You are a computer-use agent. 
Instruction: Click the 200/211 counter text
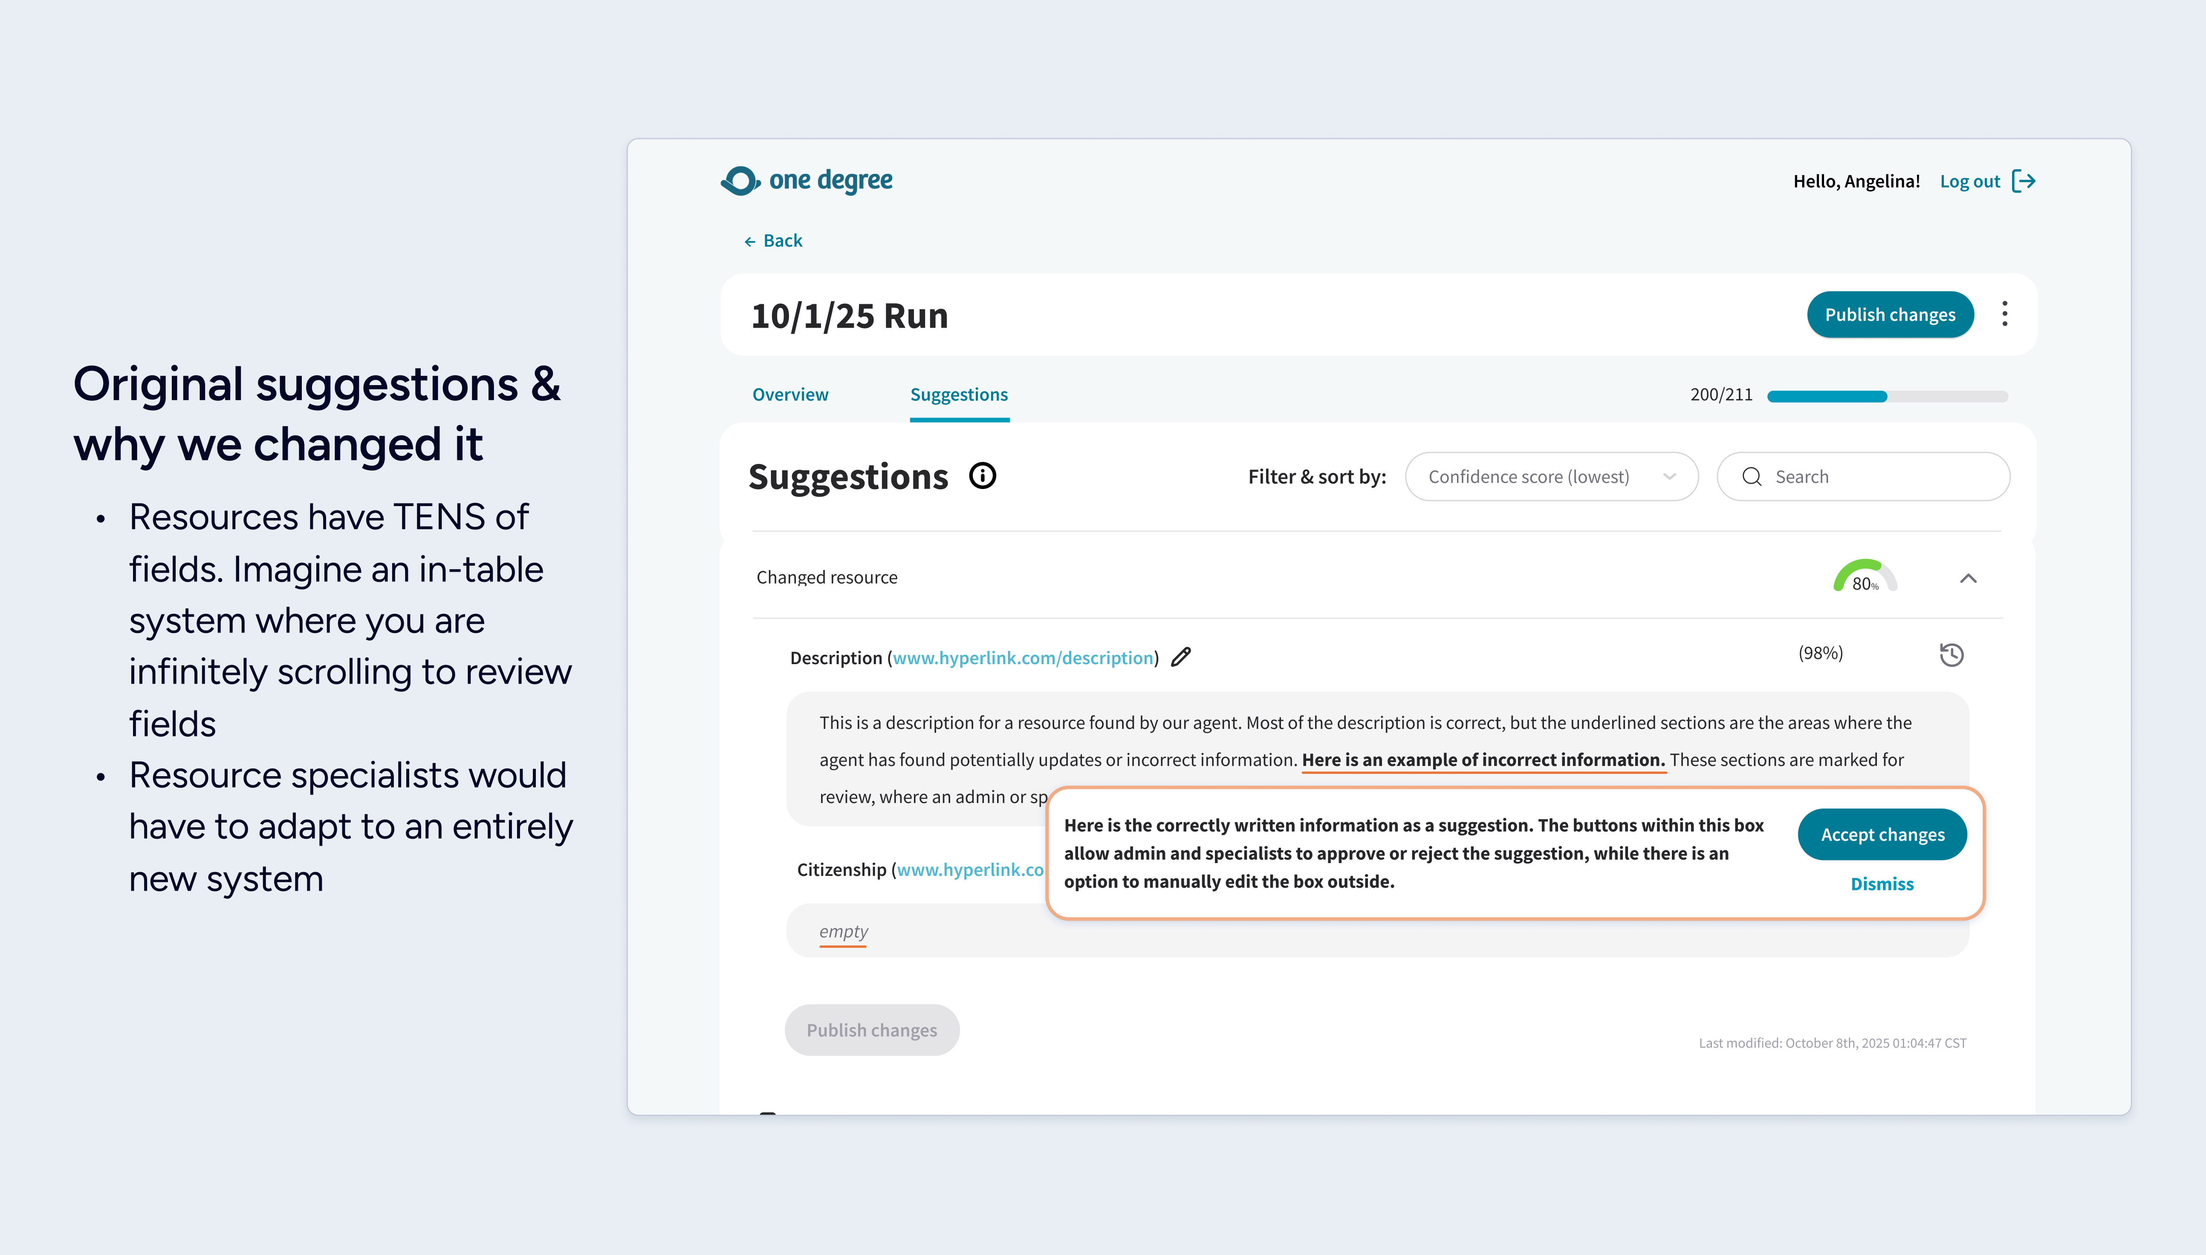(1720, 395)
